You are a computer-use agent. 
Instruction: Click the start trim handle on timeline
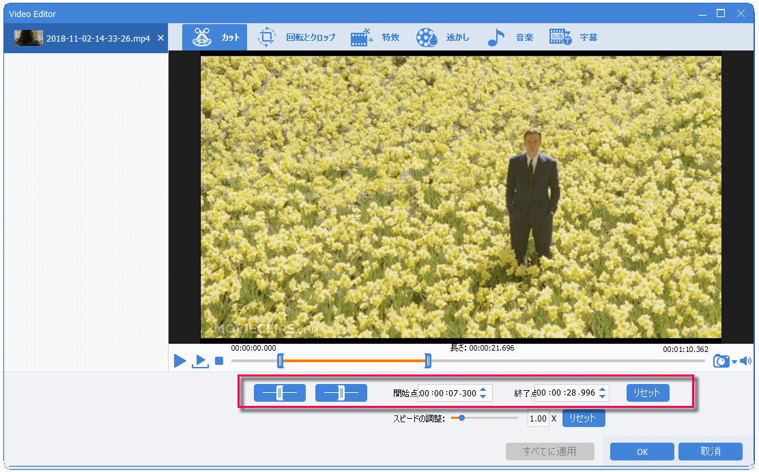(x=281, y=361)
